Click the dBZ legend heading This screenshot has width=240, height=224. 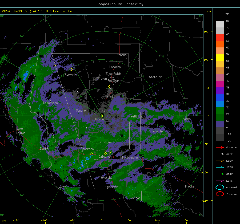click(226, 14)
